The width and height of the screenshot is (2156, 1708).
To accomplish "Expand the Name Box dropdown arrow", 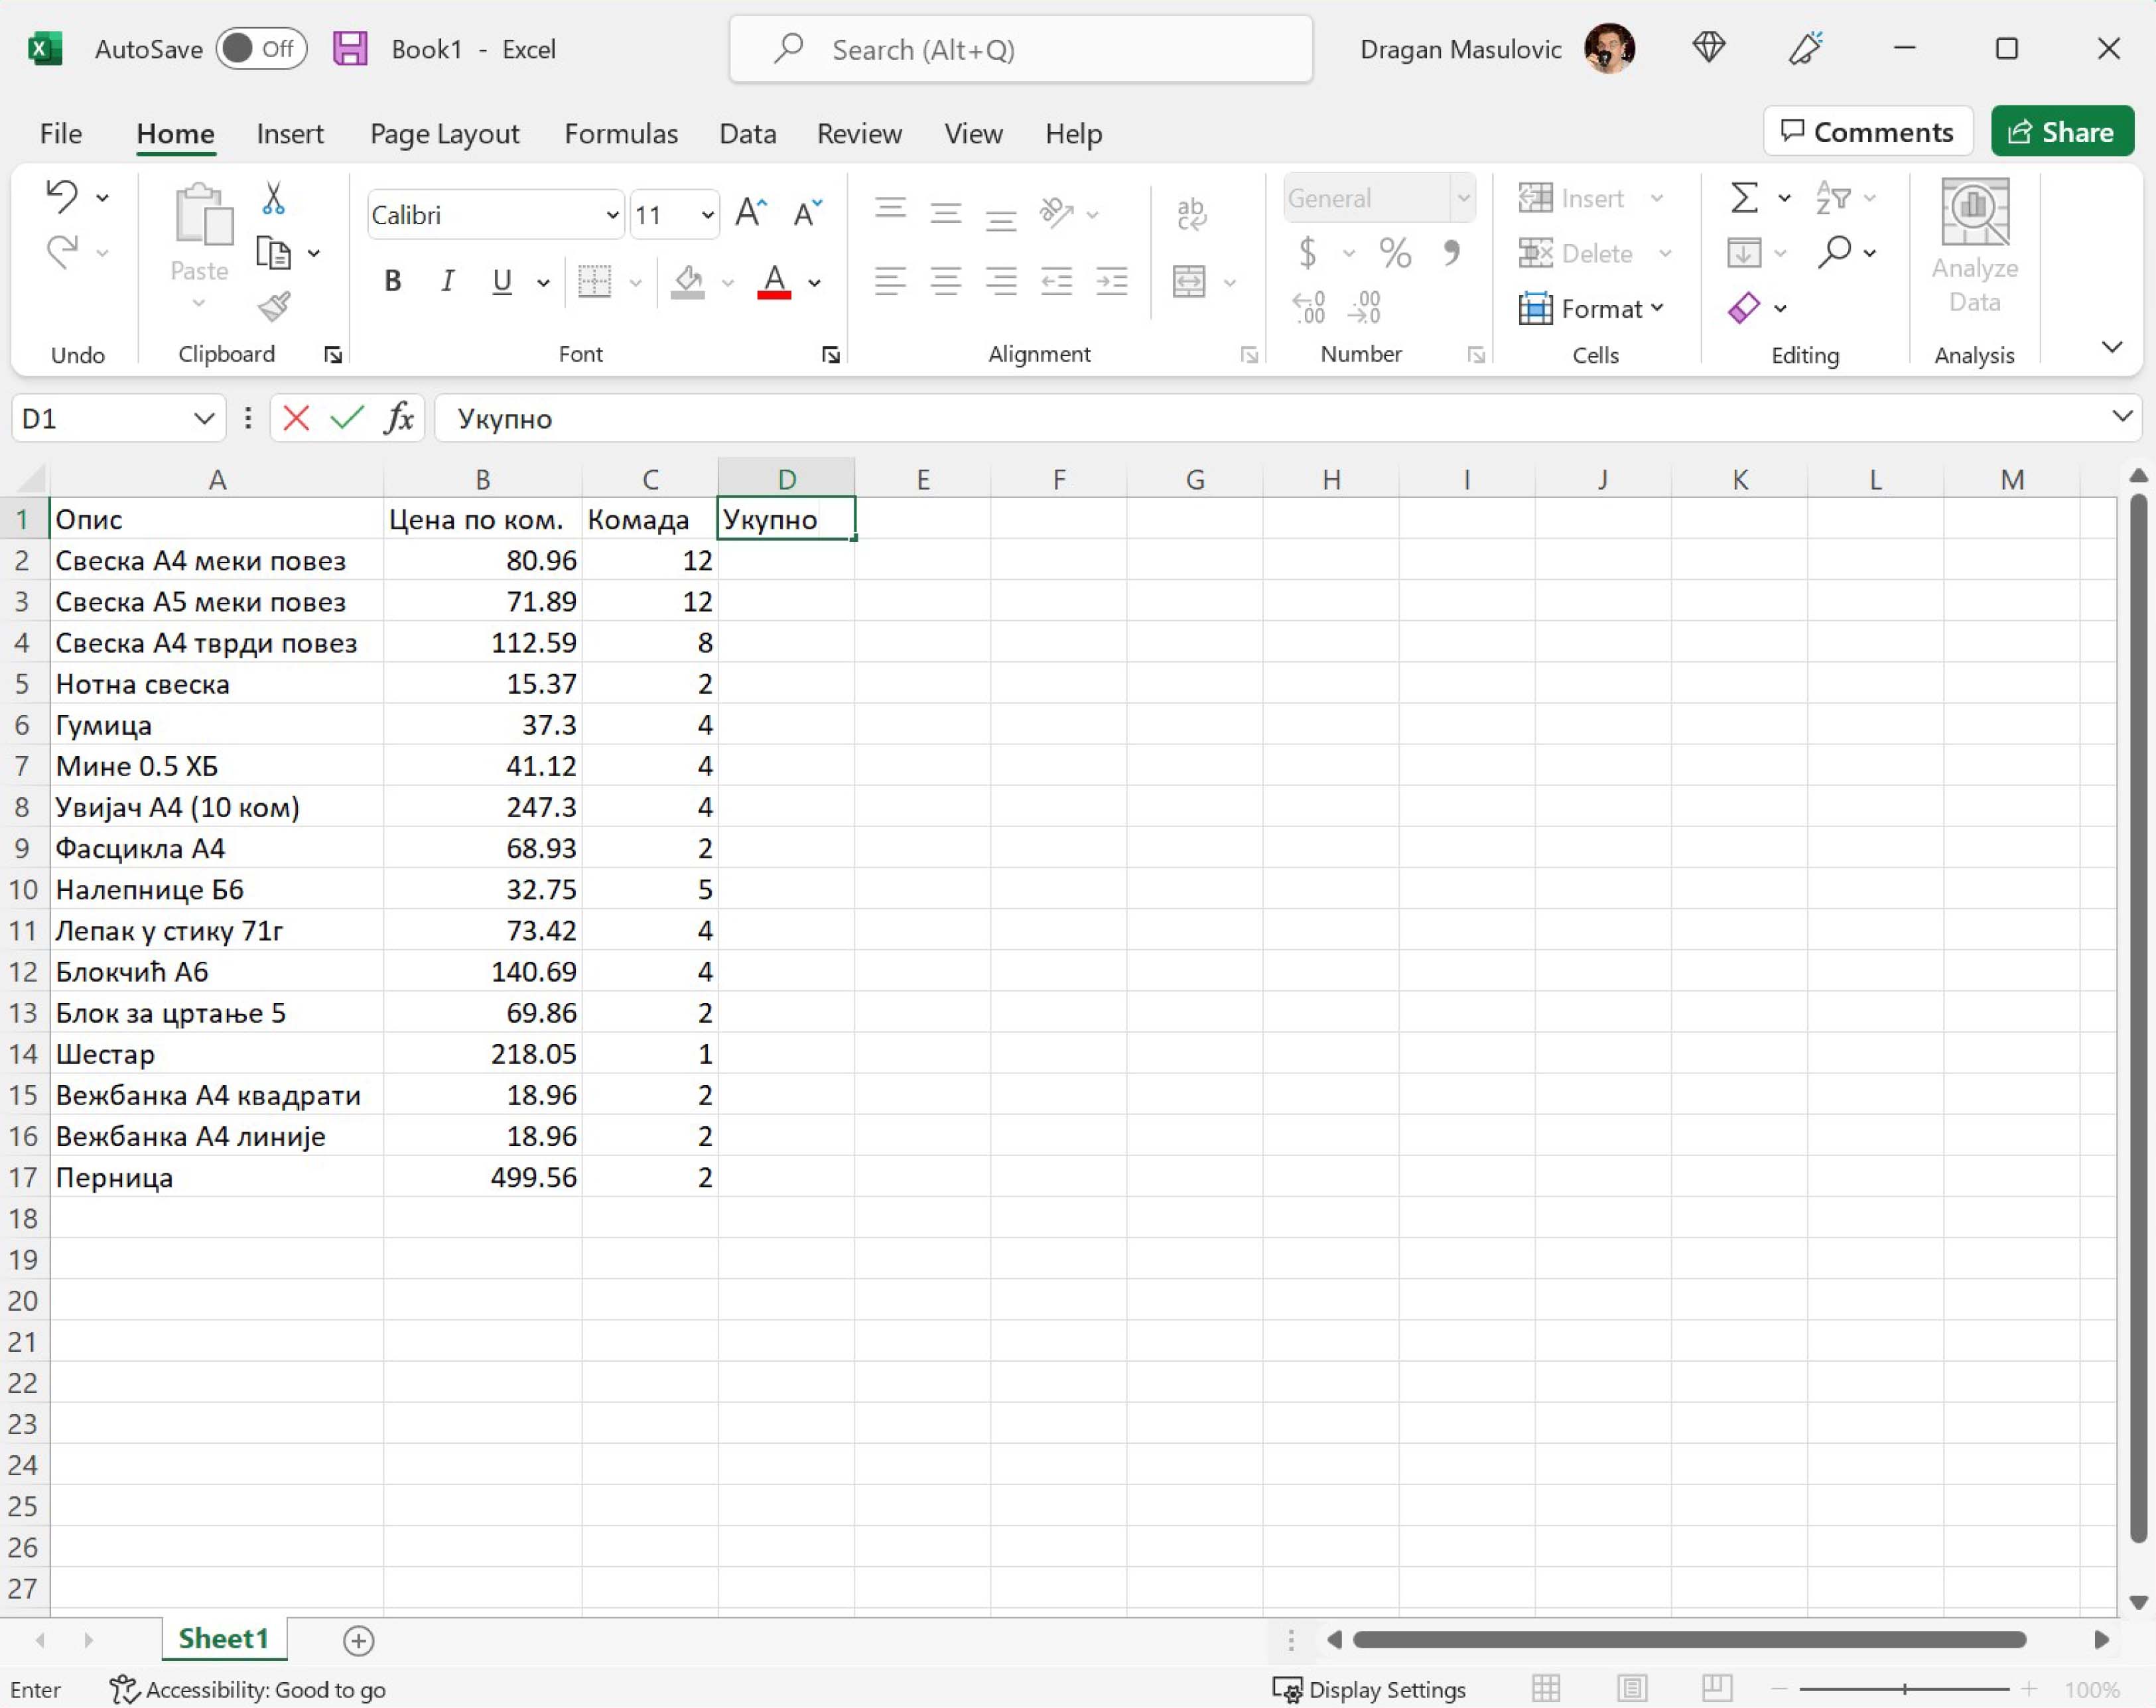I will coord(203,418).
